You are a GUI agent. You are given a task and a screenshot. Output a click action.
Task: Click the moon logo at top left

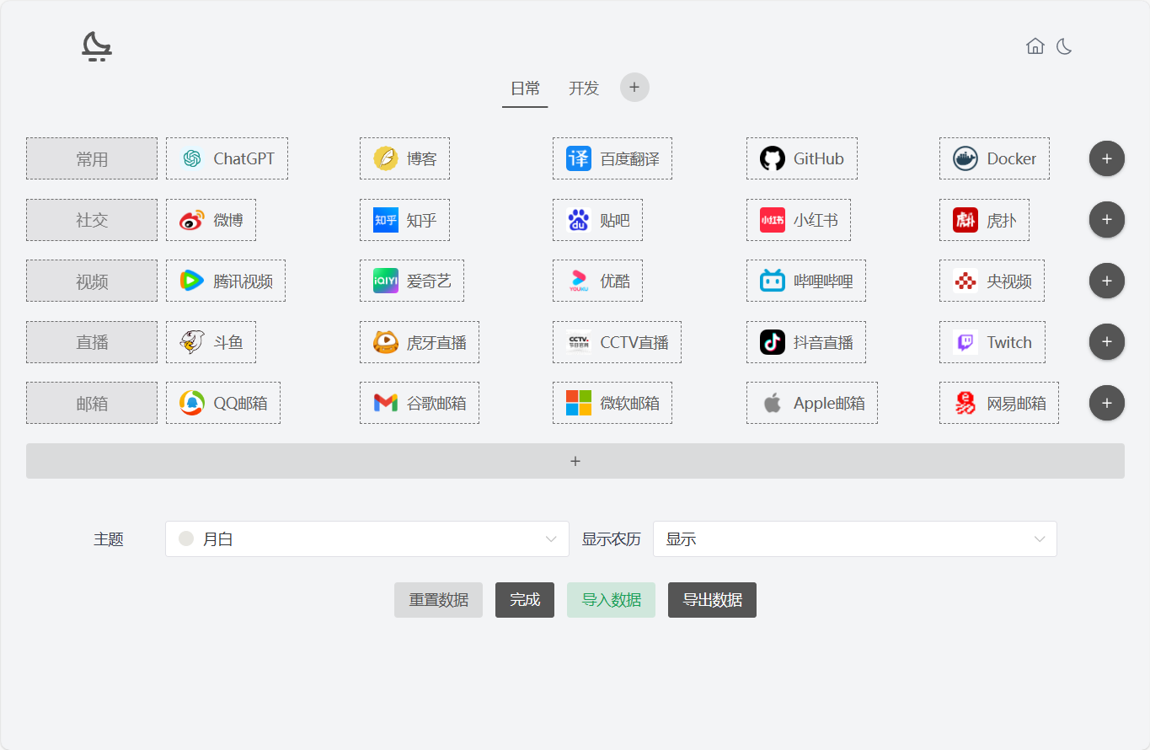(97, 46)
